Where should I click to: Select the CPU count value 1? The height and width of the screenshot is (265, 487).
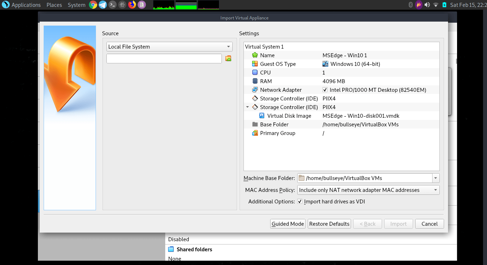[324, 72]
